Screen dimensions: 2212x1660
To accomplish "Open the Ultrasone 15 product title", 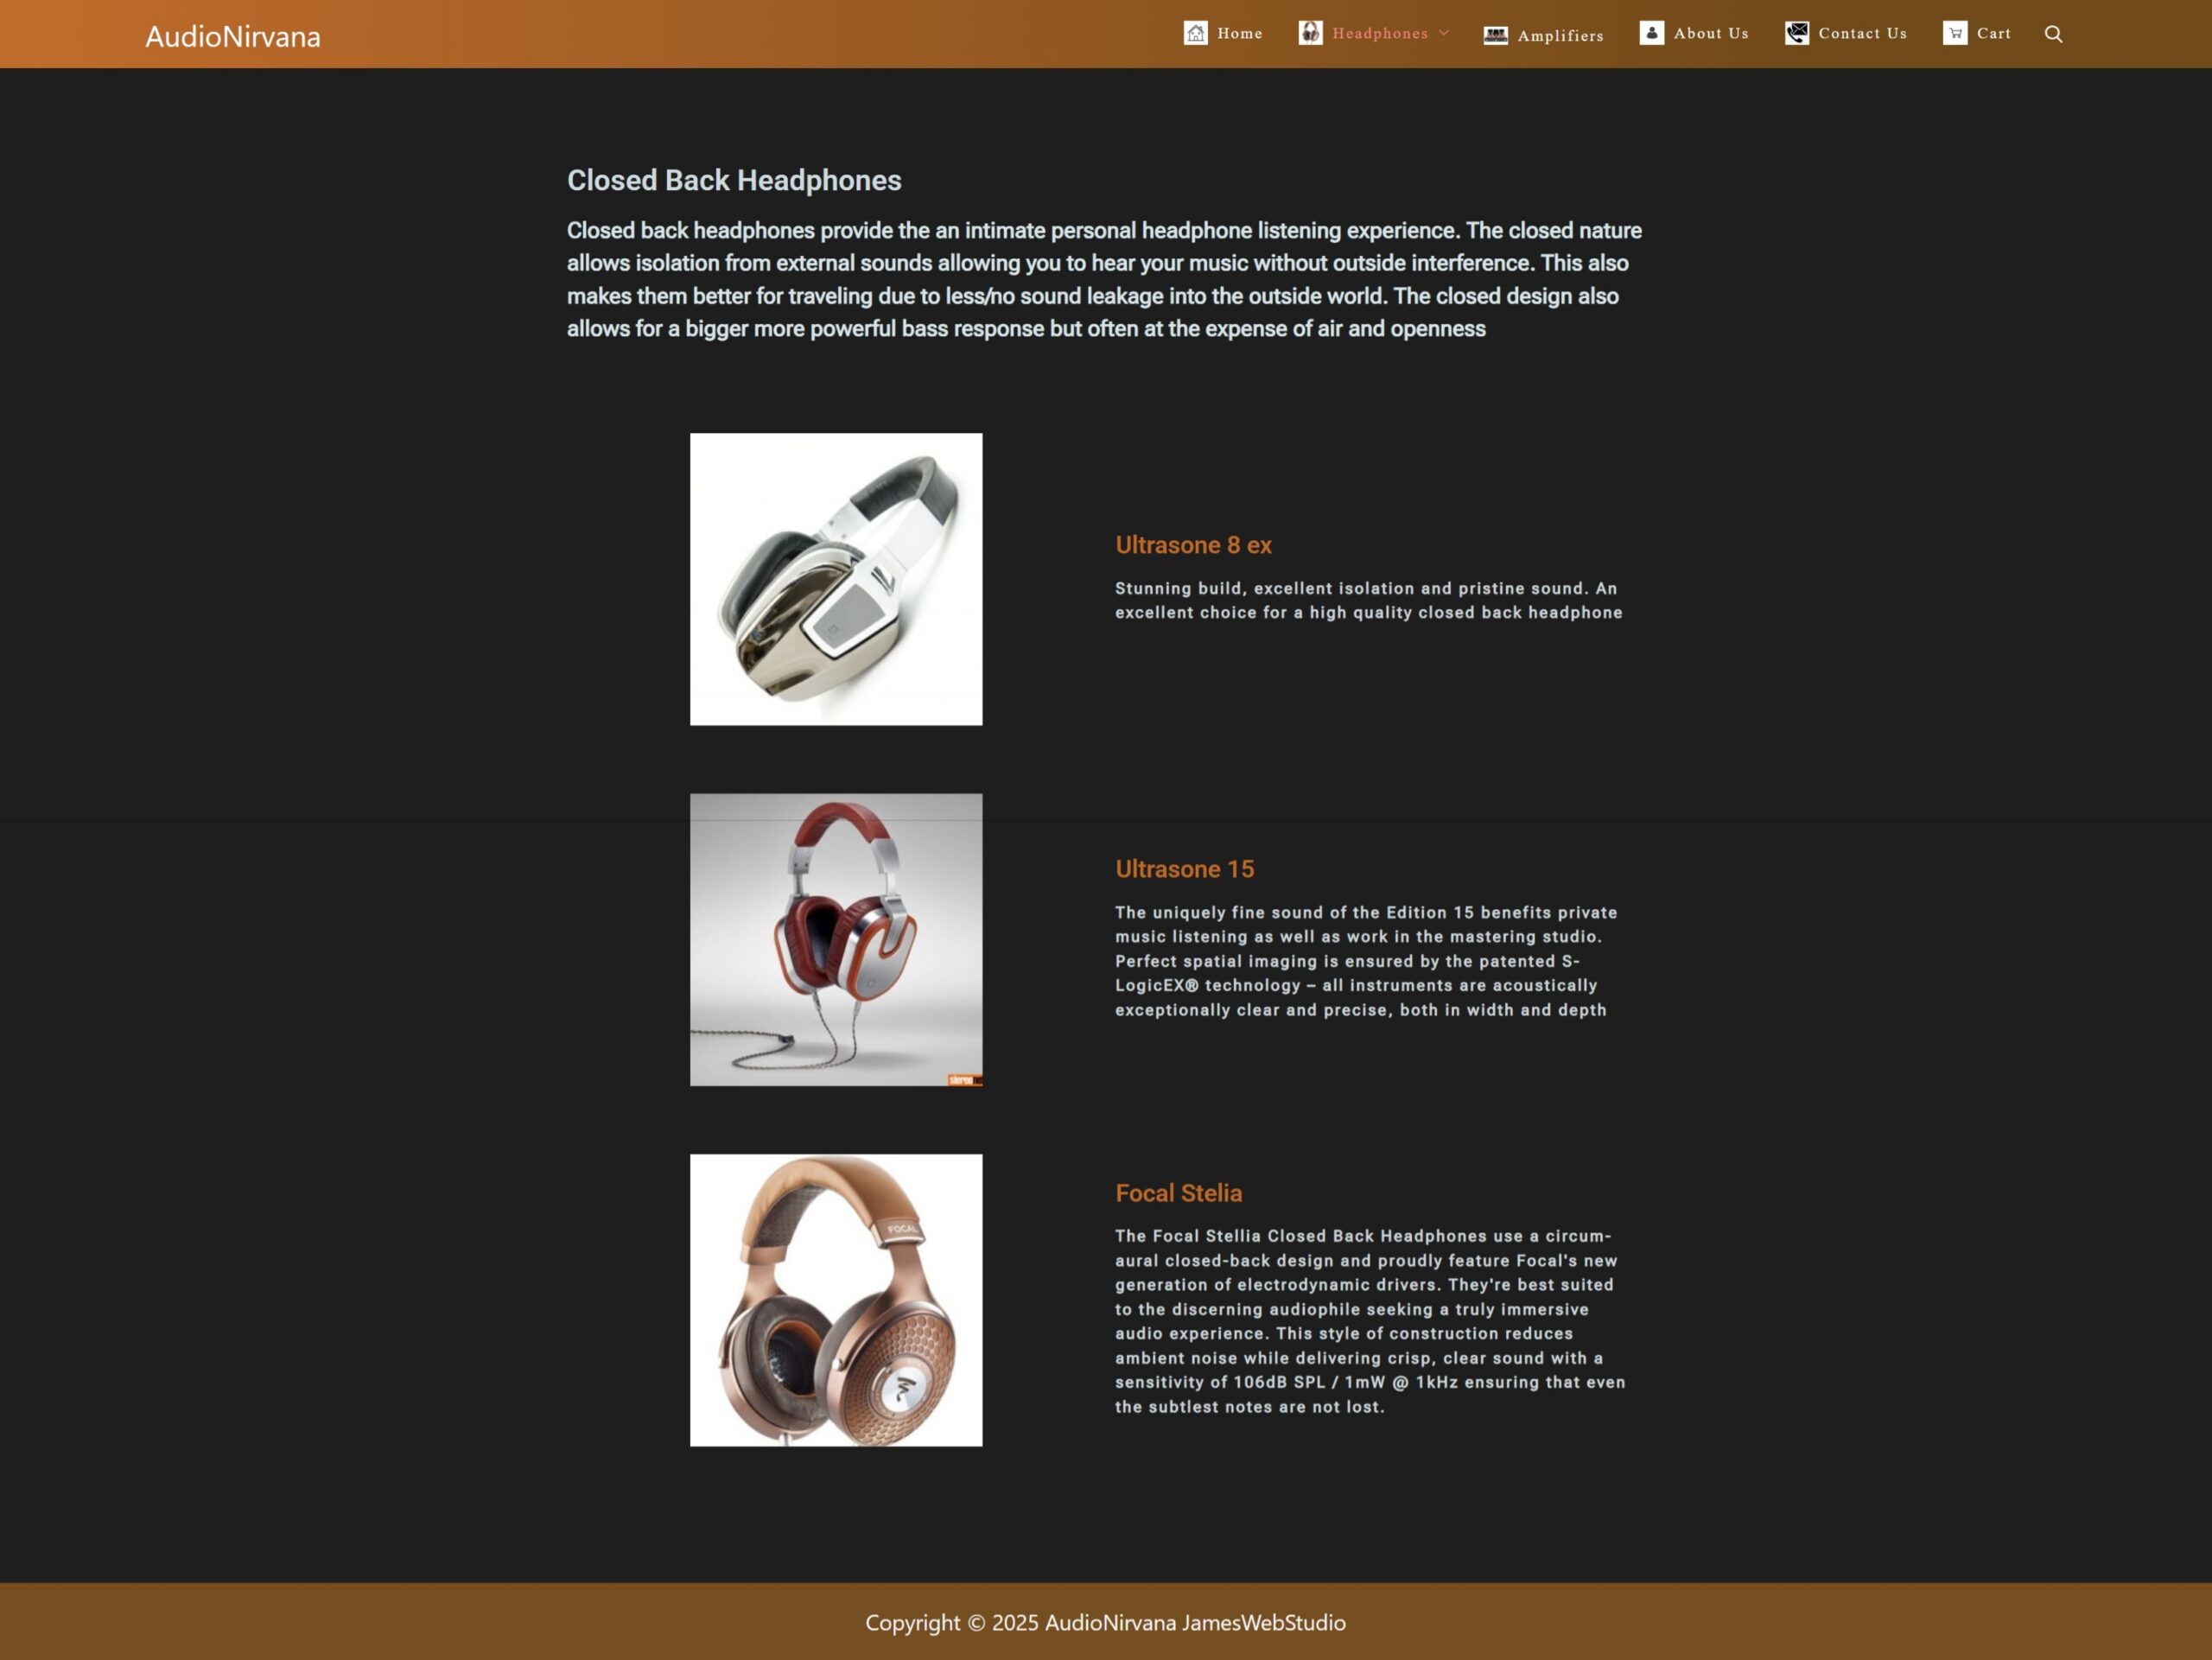I will point(1184,869).
